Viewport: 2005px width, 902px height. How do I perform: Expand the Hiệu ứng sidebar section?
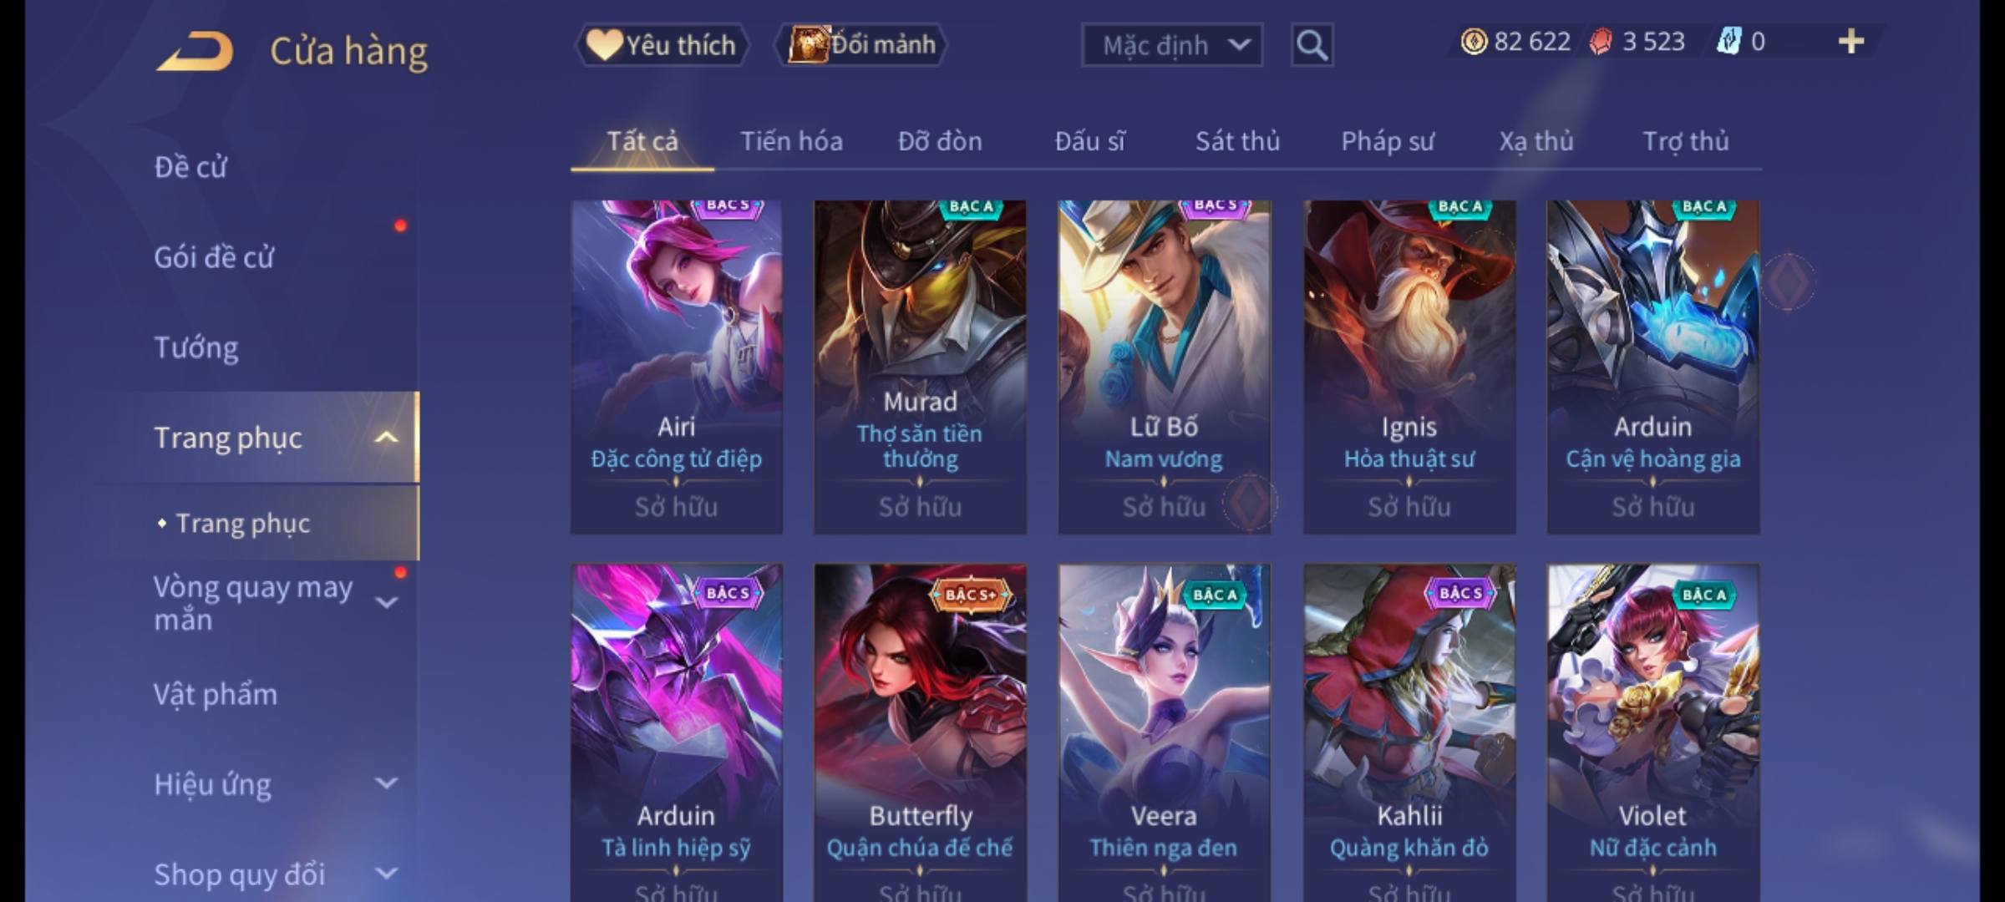point(386,783)
